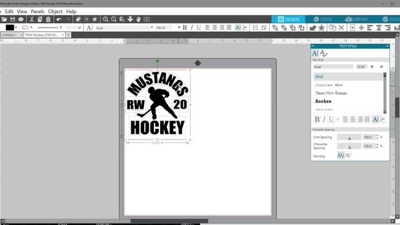The width and height of the screenshot is (400, 225).
Task: Open a file with the folder icon
Action: click(4, 19)
